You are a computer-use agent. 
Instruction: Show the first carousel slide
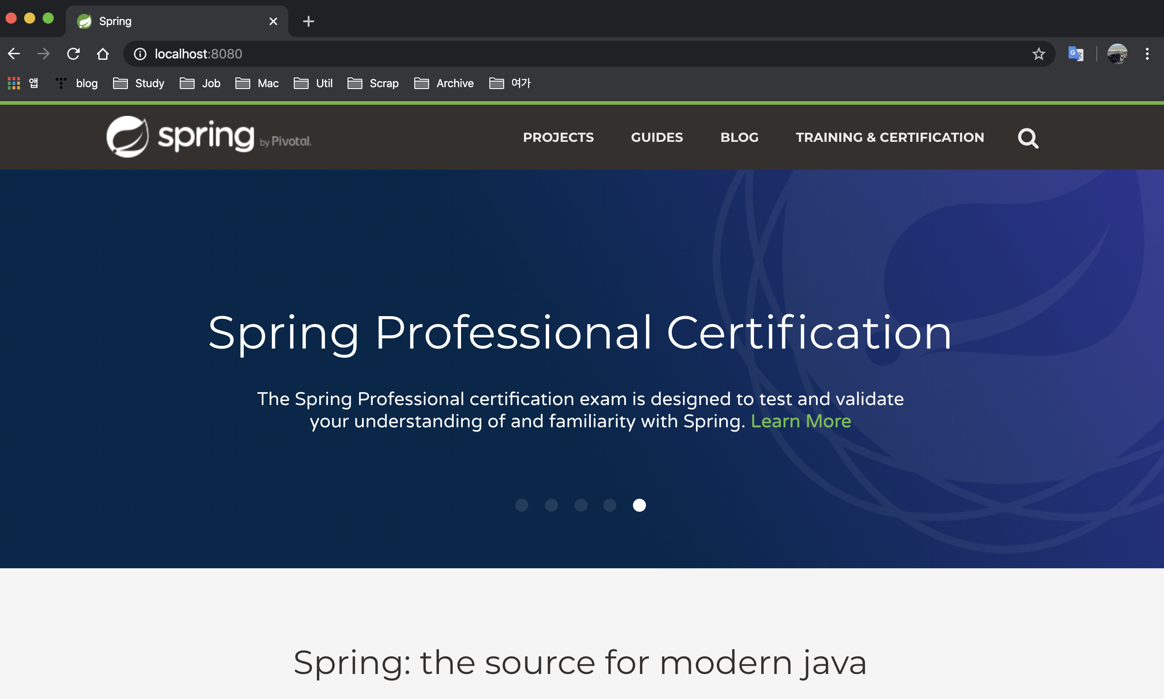[522, 505]
